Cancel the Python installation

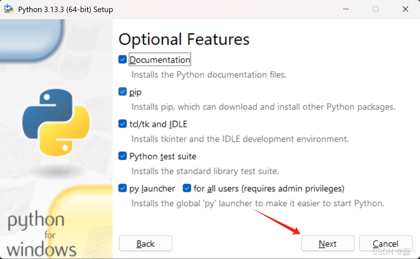(x=386, y=243)
